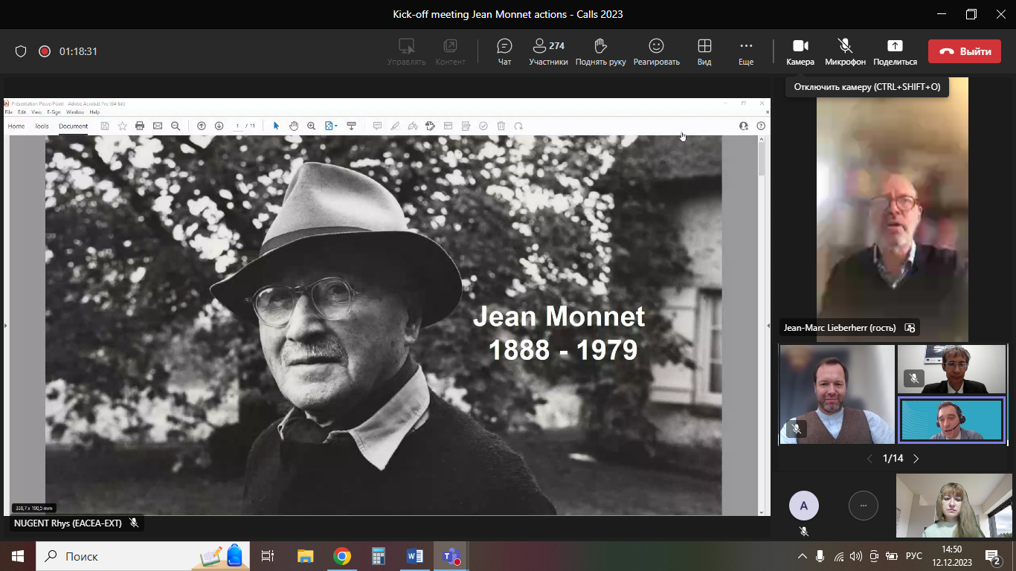1016x571 pixels.
Task: Select Jean-Marc Lieberherr's video tile
Action: click(892, 208)
